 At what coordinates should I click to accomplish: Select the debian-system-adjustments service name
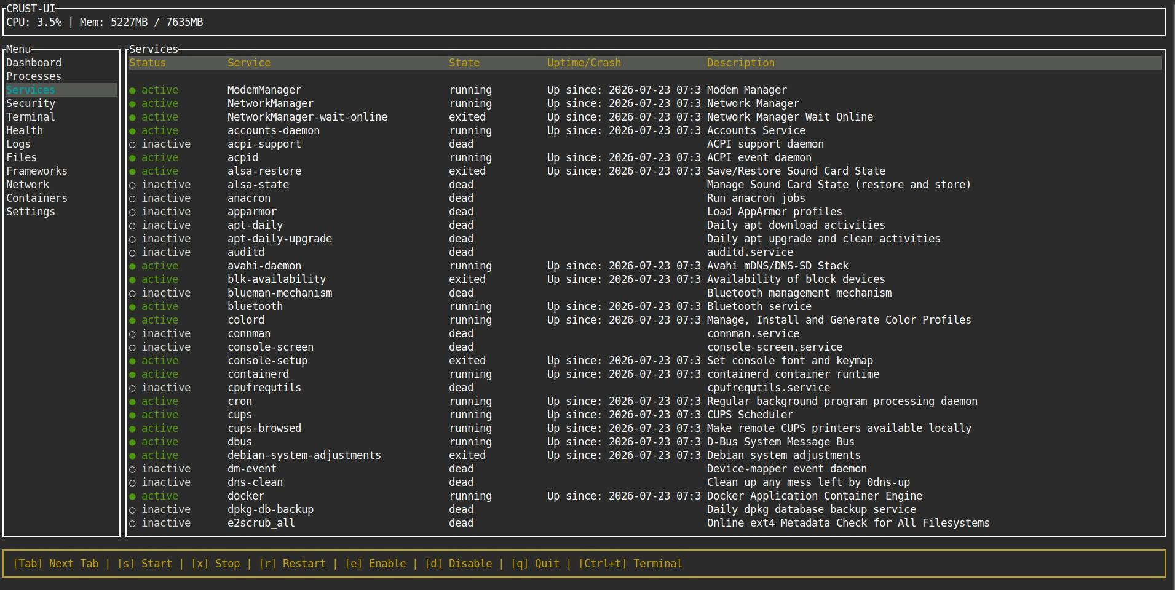coord(304,455)
